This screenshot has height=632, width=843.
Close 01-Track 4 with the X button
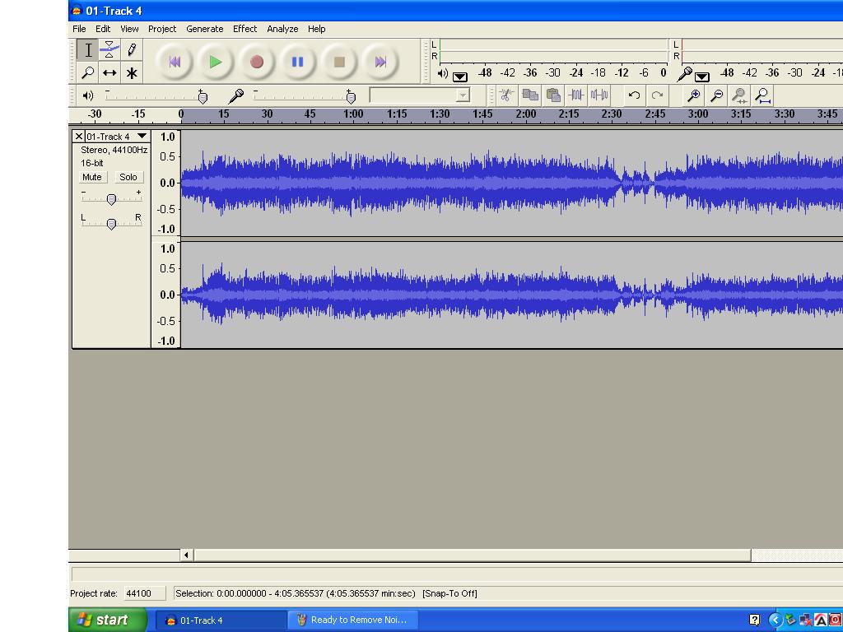pos(78,137)
